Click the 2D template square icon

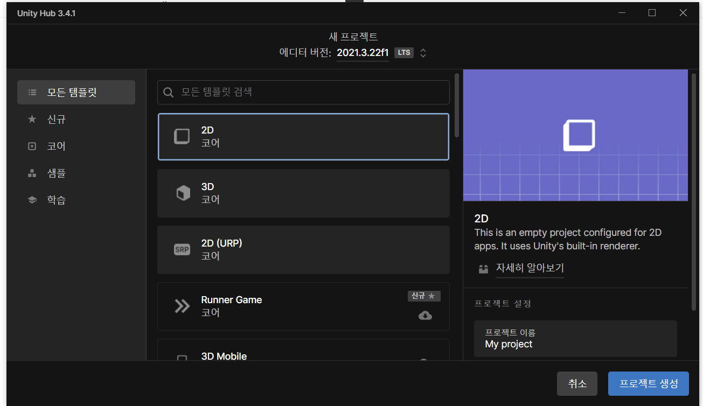click(182, 136)
